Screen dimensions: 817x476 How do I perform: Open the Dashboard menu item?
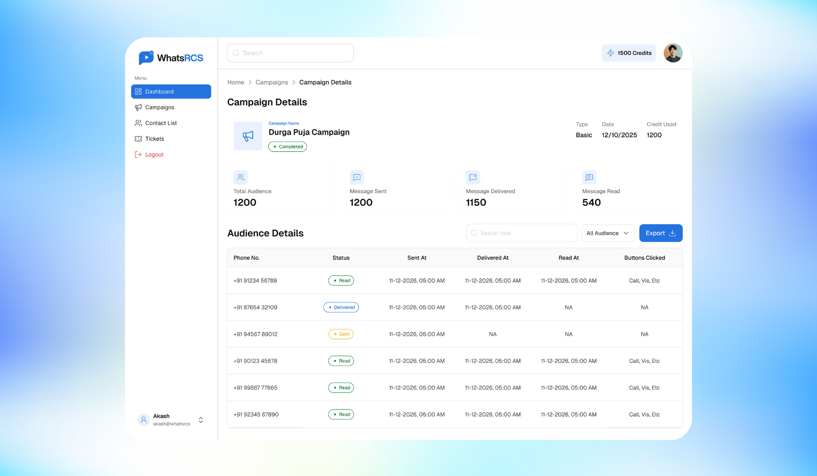(x=171, y=91)
